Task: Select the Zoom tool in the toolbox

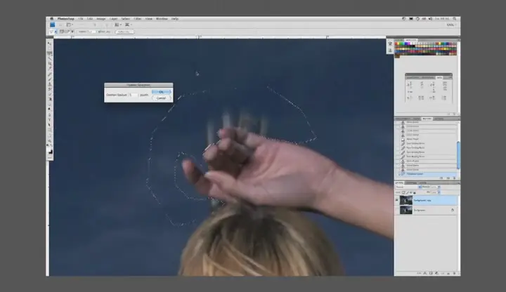Action: pos(50,140)
